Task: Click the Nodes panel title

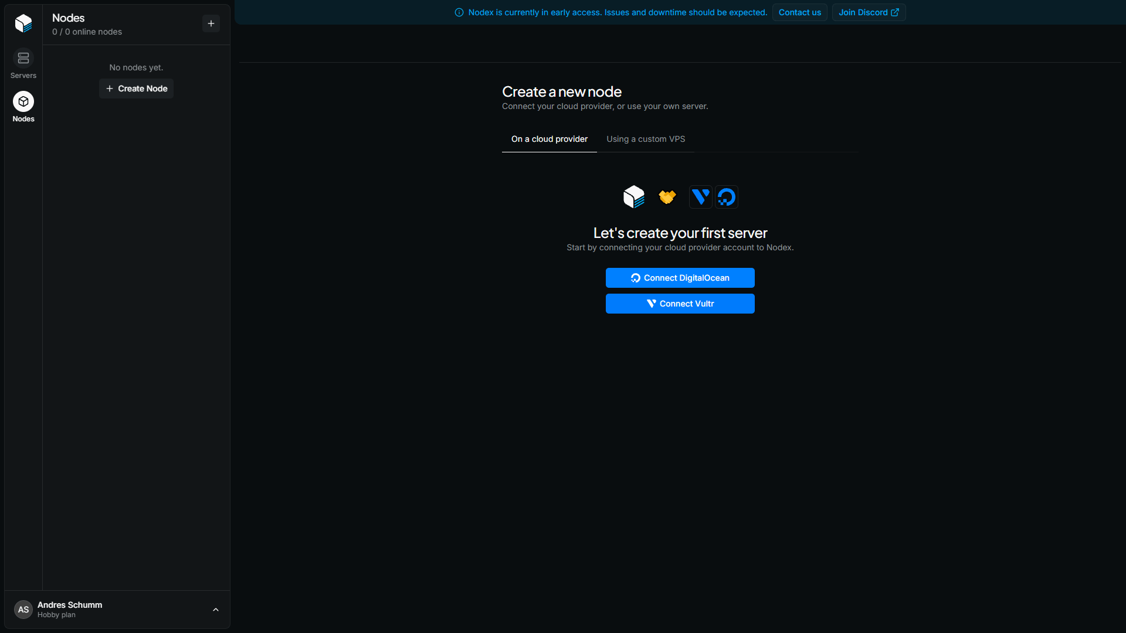Action: (x=68, y=18)
